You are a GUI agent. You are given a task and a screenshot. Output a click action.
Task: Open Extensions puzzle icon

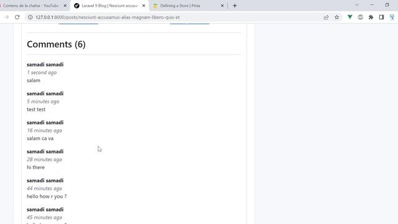point(371,17)
